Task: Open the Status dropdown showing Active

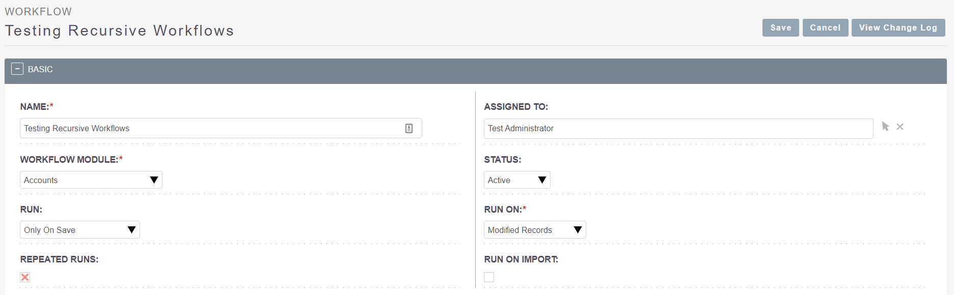Action: point(517,180)
